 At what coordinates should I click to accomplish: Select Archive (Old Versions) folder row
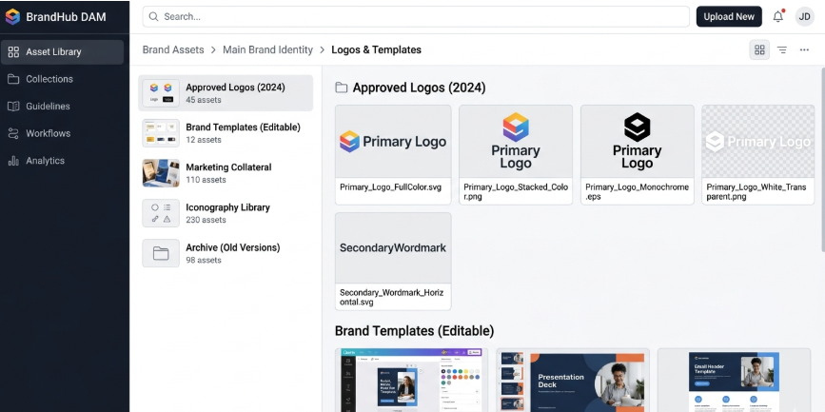click(x=226, y=253)
